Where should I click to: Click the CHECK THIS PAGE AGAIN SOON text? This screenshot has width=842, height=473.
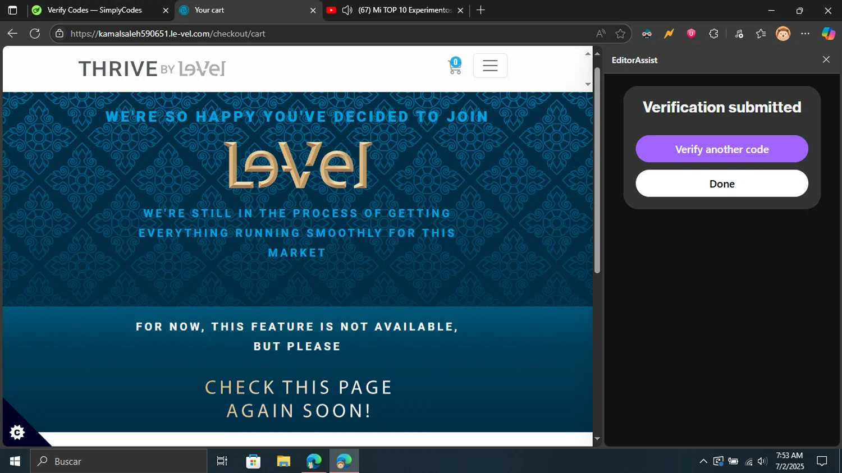pyautogui.click(x=298, y=399)
